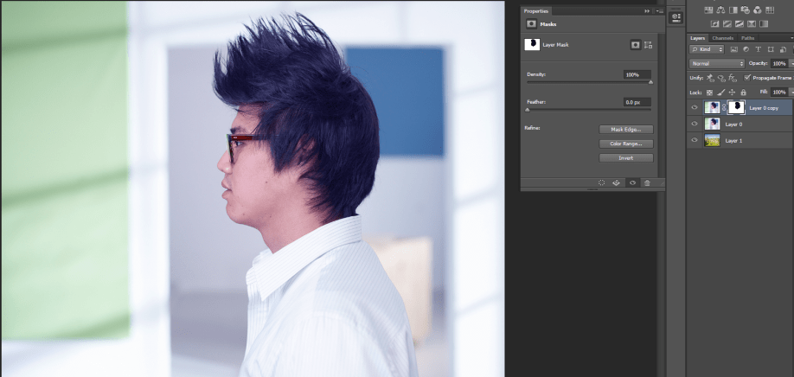The height and width of the screenshot is (377, 794).
Task: Toggle lock image pixels brush icon
Action: click(720, 93)
